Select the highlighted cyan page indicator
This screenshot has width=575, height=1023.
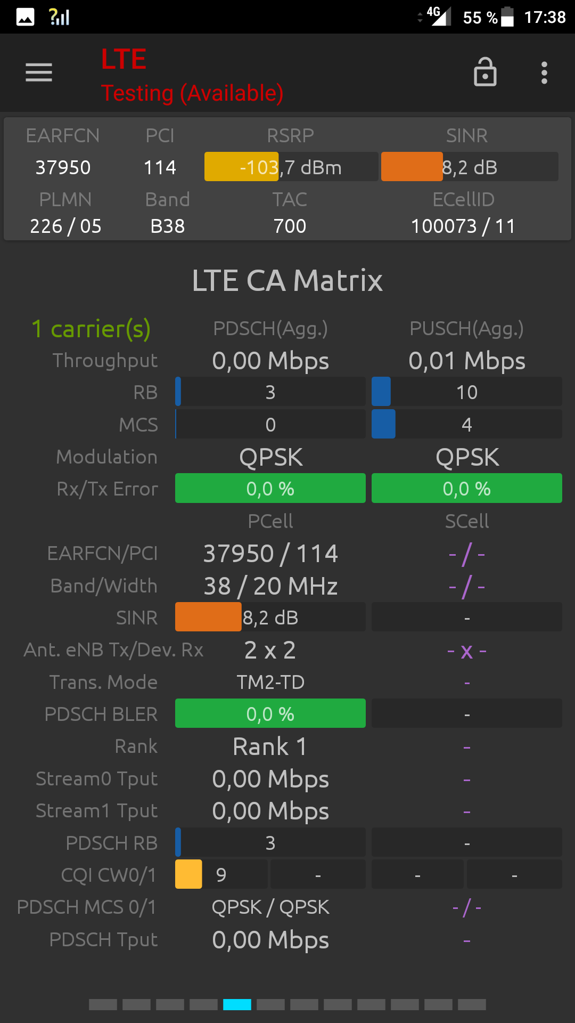pyautogui.click(x=237, y=1004)
